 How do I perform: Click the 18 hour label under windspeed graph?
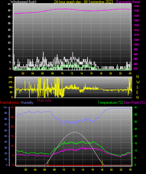pos(101,73)
